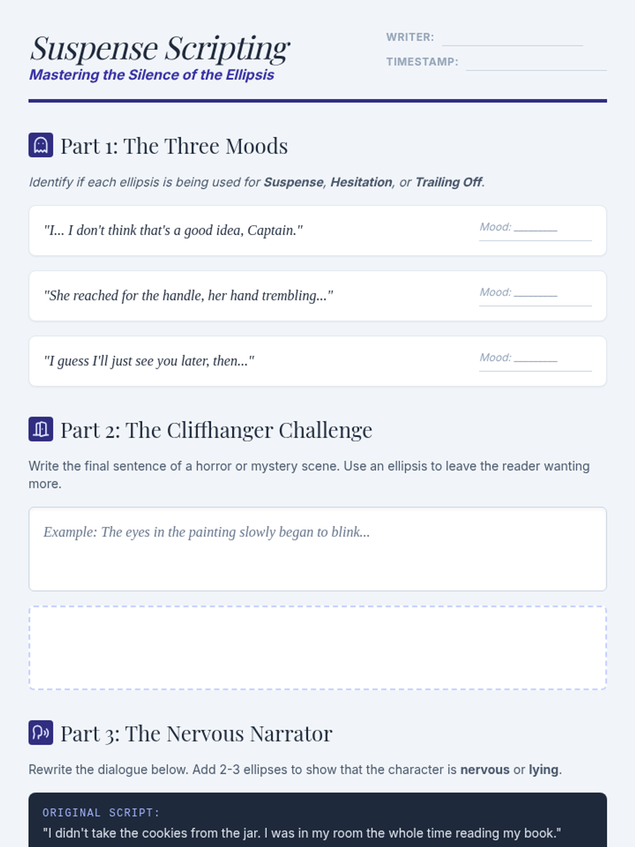The width and height of the screenshot is (635, 847).
Task: Click the Mastering the Silence subtitle
Action: click(151, 75)
